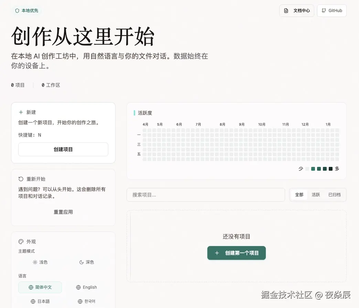Image resolution: width=359 pixels, height=308 pixels.
Task: Filter projects by 活跃 tab
Action: pos(316,195)
